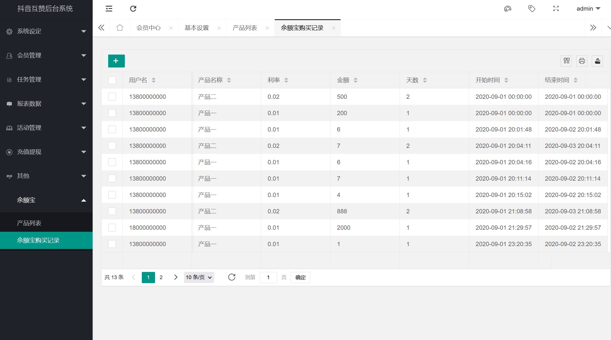611x340 pixels.
Task: Expand the 报表数据 sidebar menu
Action: click(46, 104)
